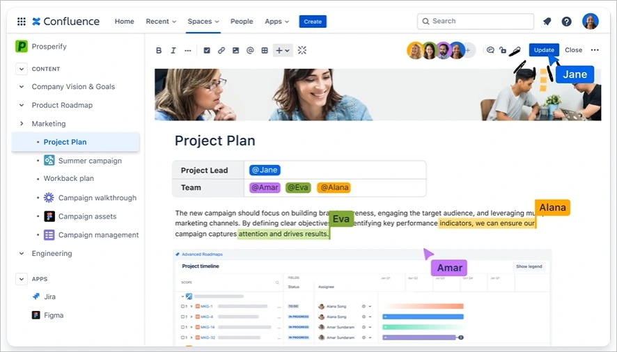Open the Spaces dropdown menu
Viewport: 617px width, 352px height.
tap(203, 22)
